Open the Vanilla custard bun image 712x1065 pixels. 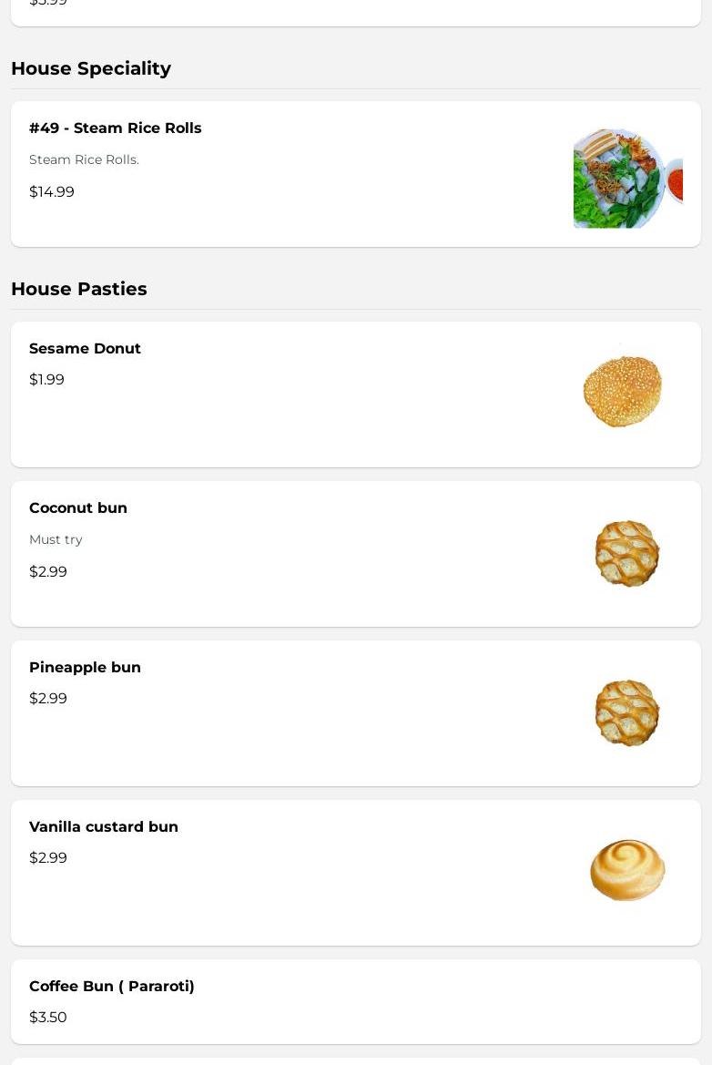(x=627, y=870)
